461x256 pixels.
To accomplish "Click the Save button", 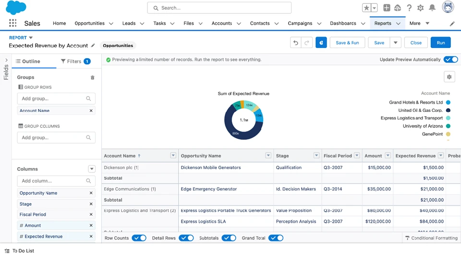I will [379, 43].
